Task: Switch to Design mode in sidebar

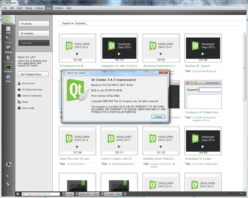Action: point(8,39)
